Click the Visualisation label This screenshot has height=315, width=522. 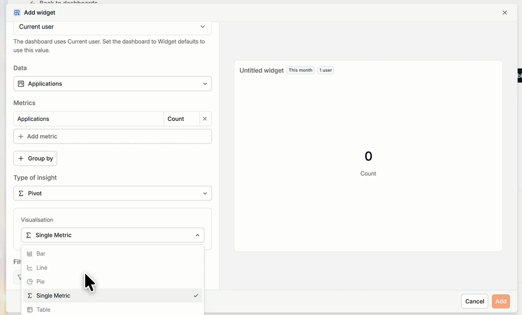[37, 220]
